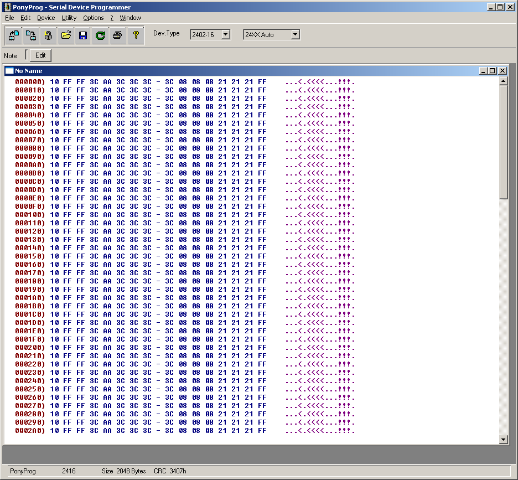The image size is (518, 480).
Task: Click the yellow question mark Help icon
Action: coord(136,35)
